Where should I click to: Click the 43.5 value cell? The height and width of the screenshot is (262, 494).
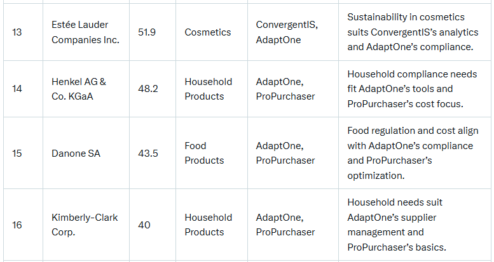point(148,153)
